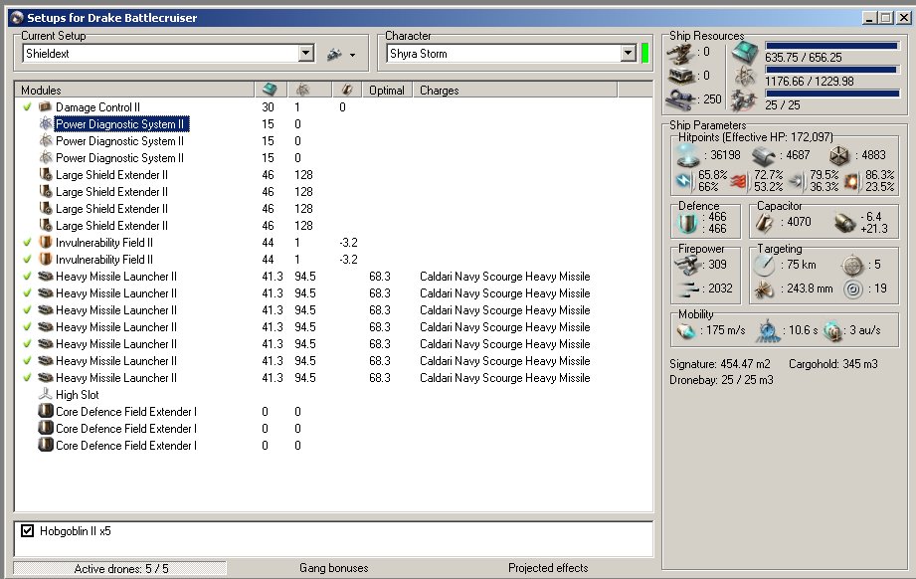Open the ship setup actions menu arrow
916x579 pixels.
(352, 56)
